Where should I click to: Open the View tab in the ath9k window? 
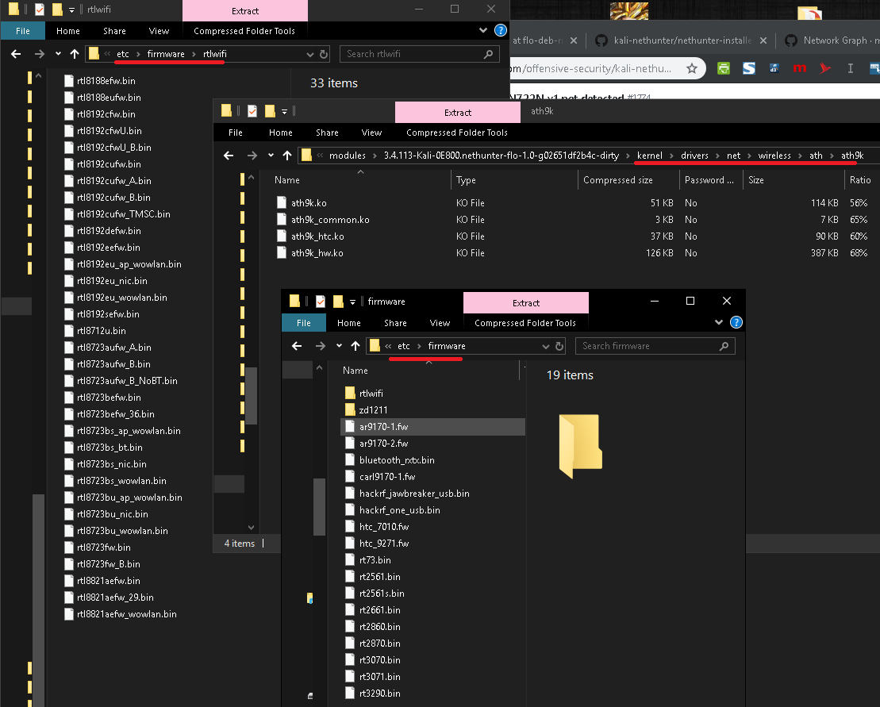pyautogui.click(x=371, y=133)
